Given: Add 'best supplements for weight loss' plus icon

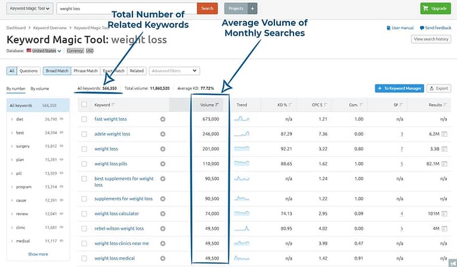Looking at the screenshot, I should point(163,178).
